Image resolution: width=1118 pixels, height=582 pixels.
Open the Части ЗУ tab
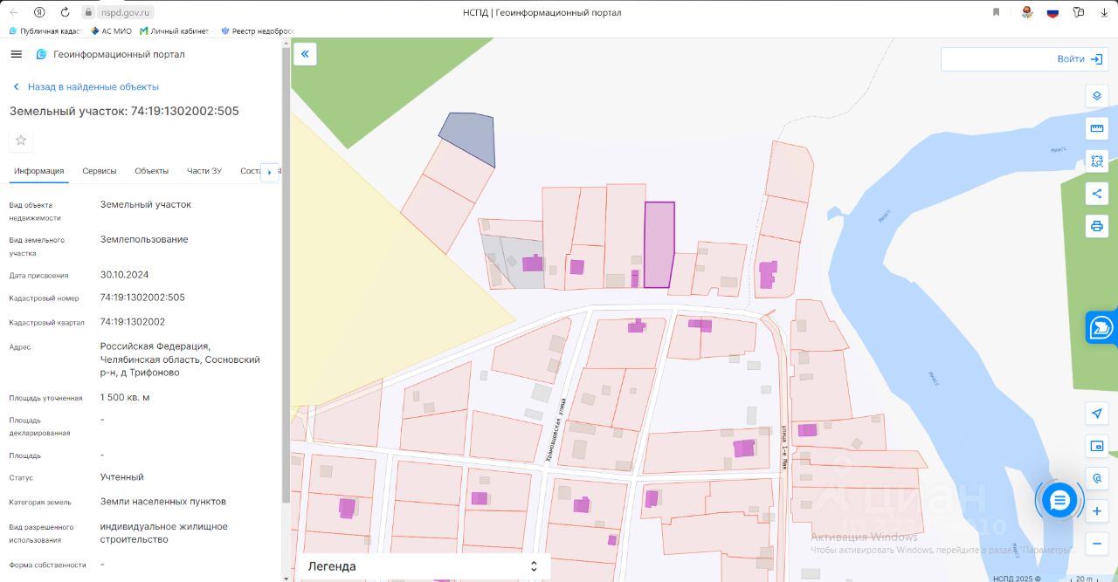click(x=204, y=171)
